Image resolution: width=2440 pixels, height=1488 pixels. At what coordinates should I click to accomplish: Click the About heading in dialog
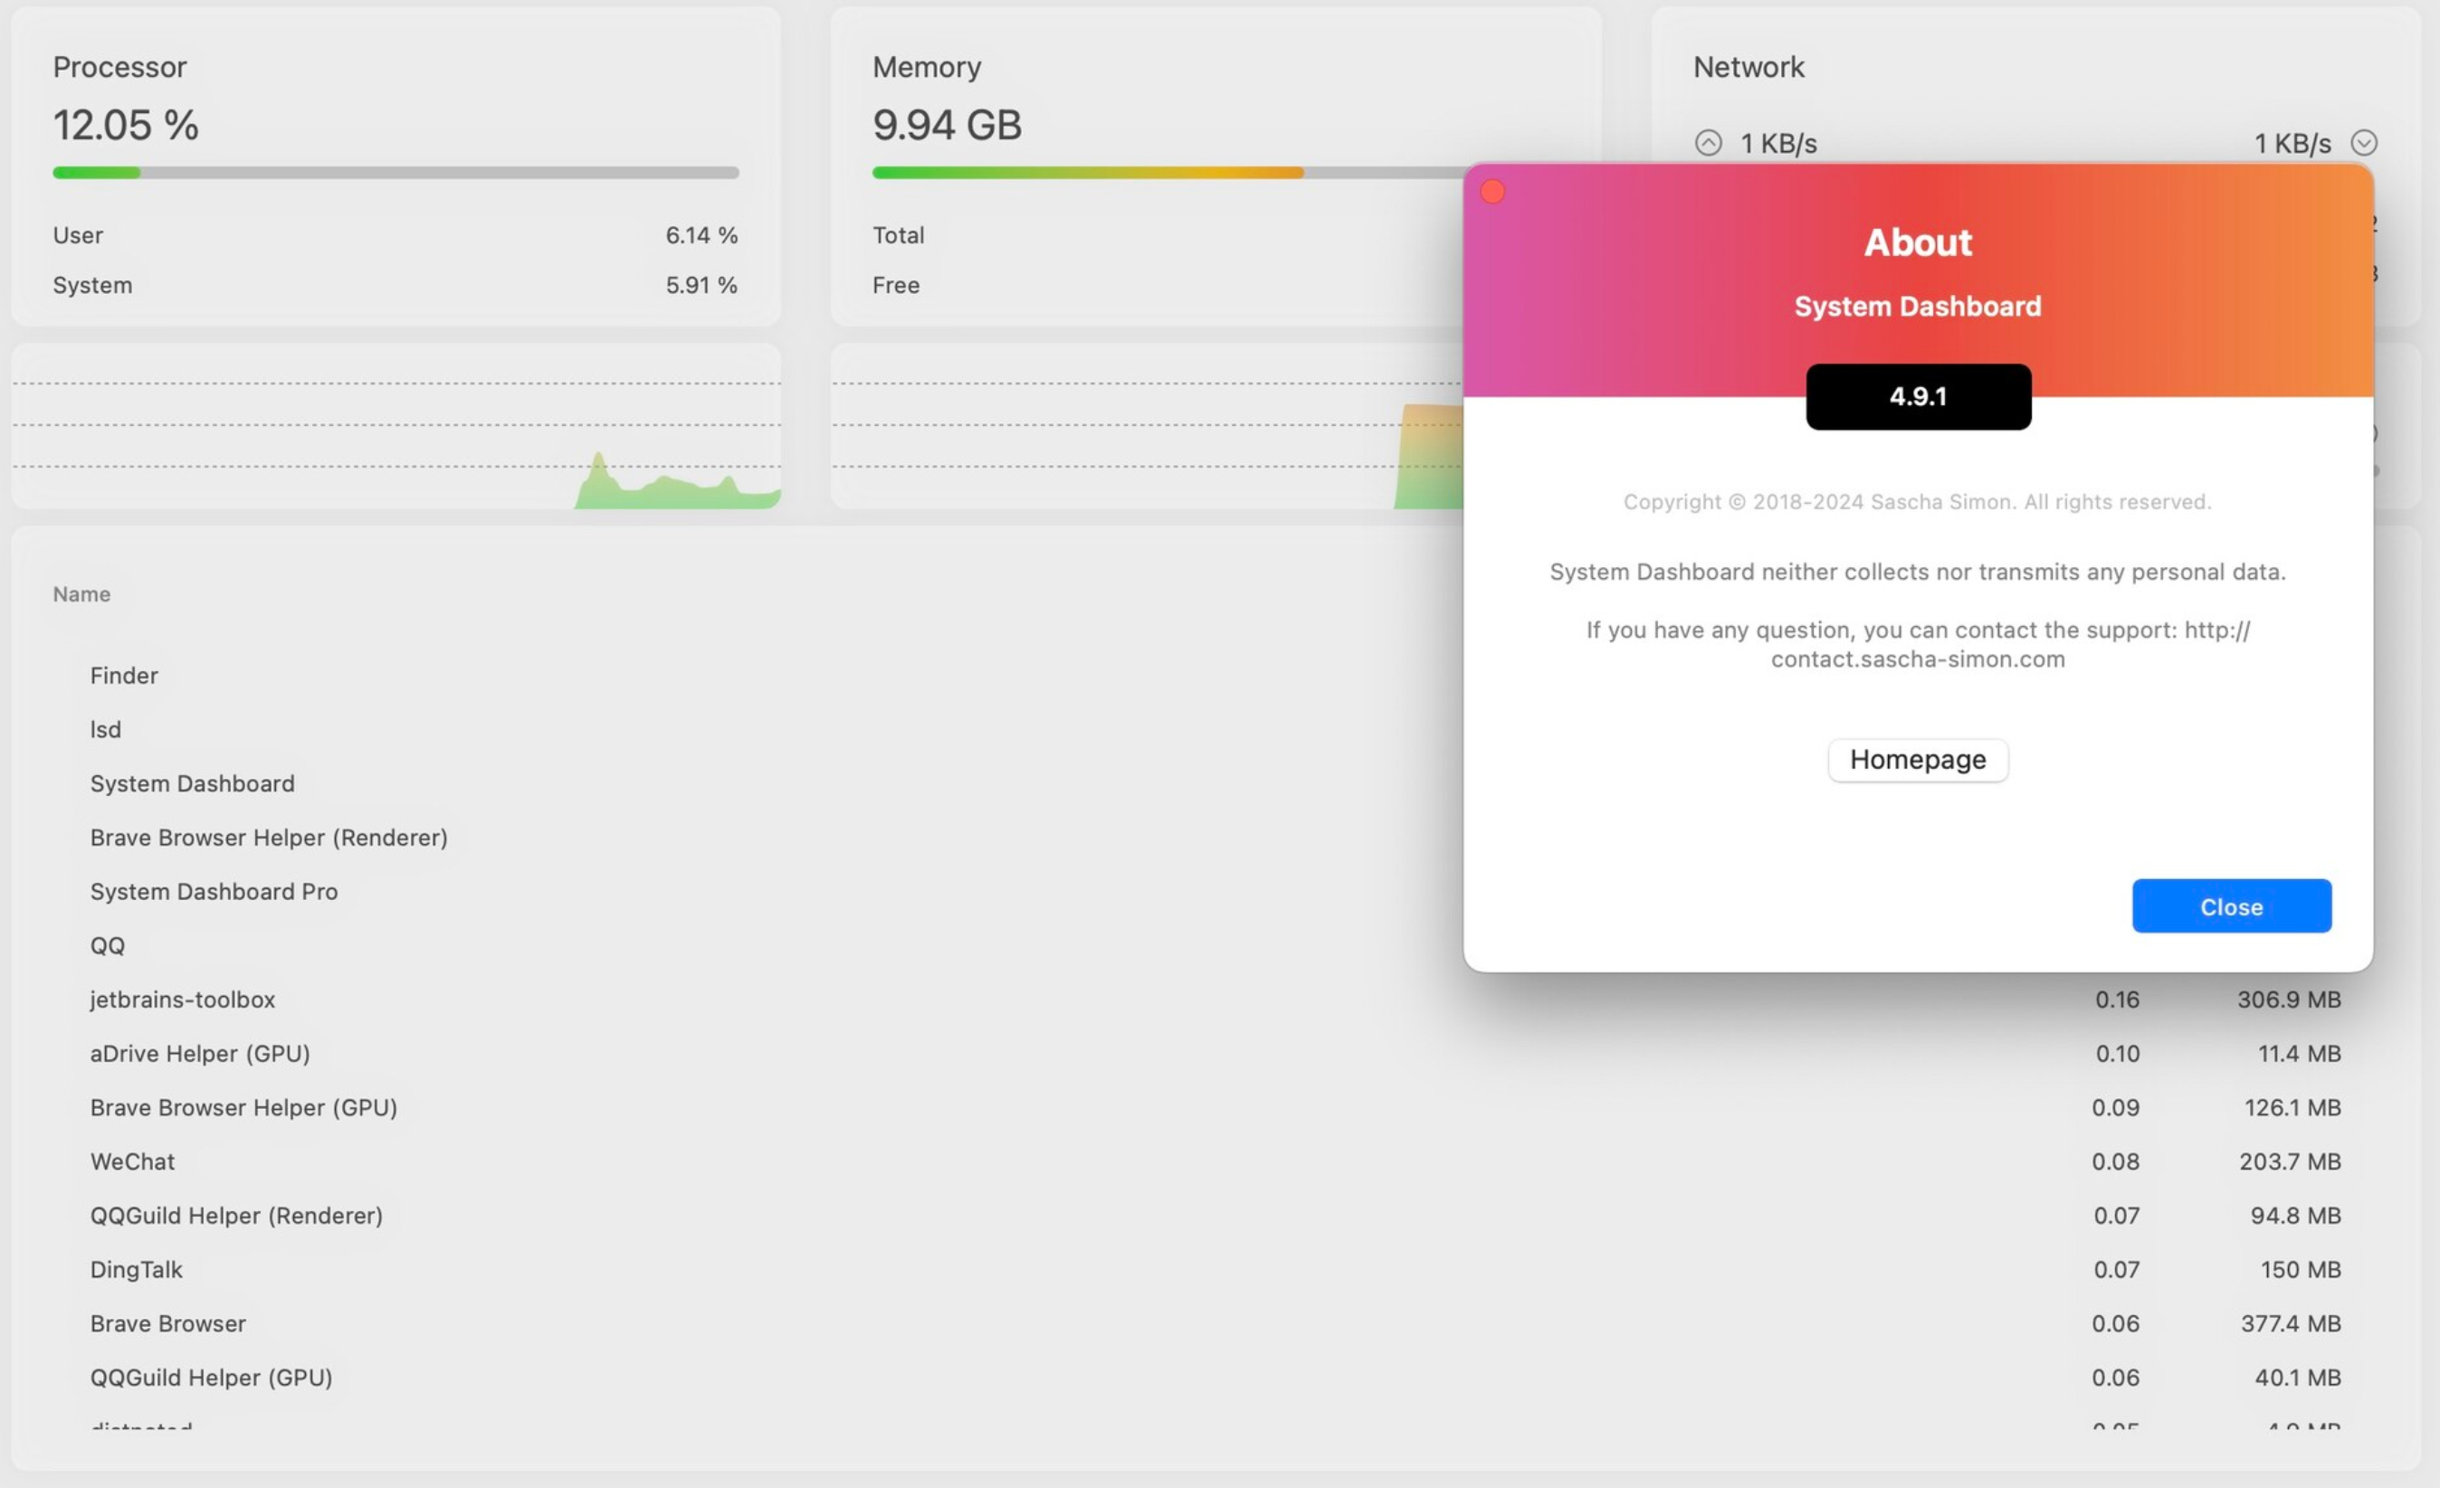pos(1917,242)
